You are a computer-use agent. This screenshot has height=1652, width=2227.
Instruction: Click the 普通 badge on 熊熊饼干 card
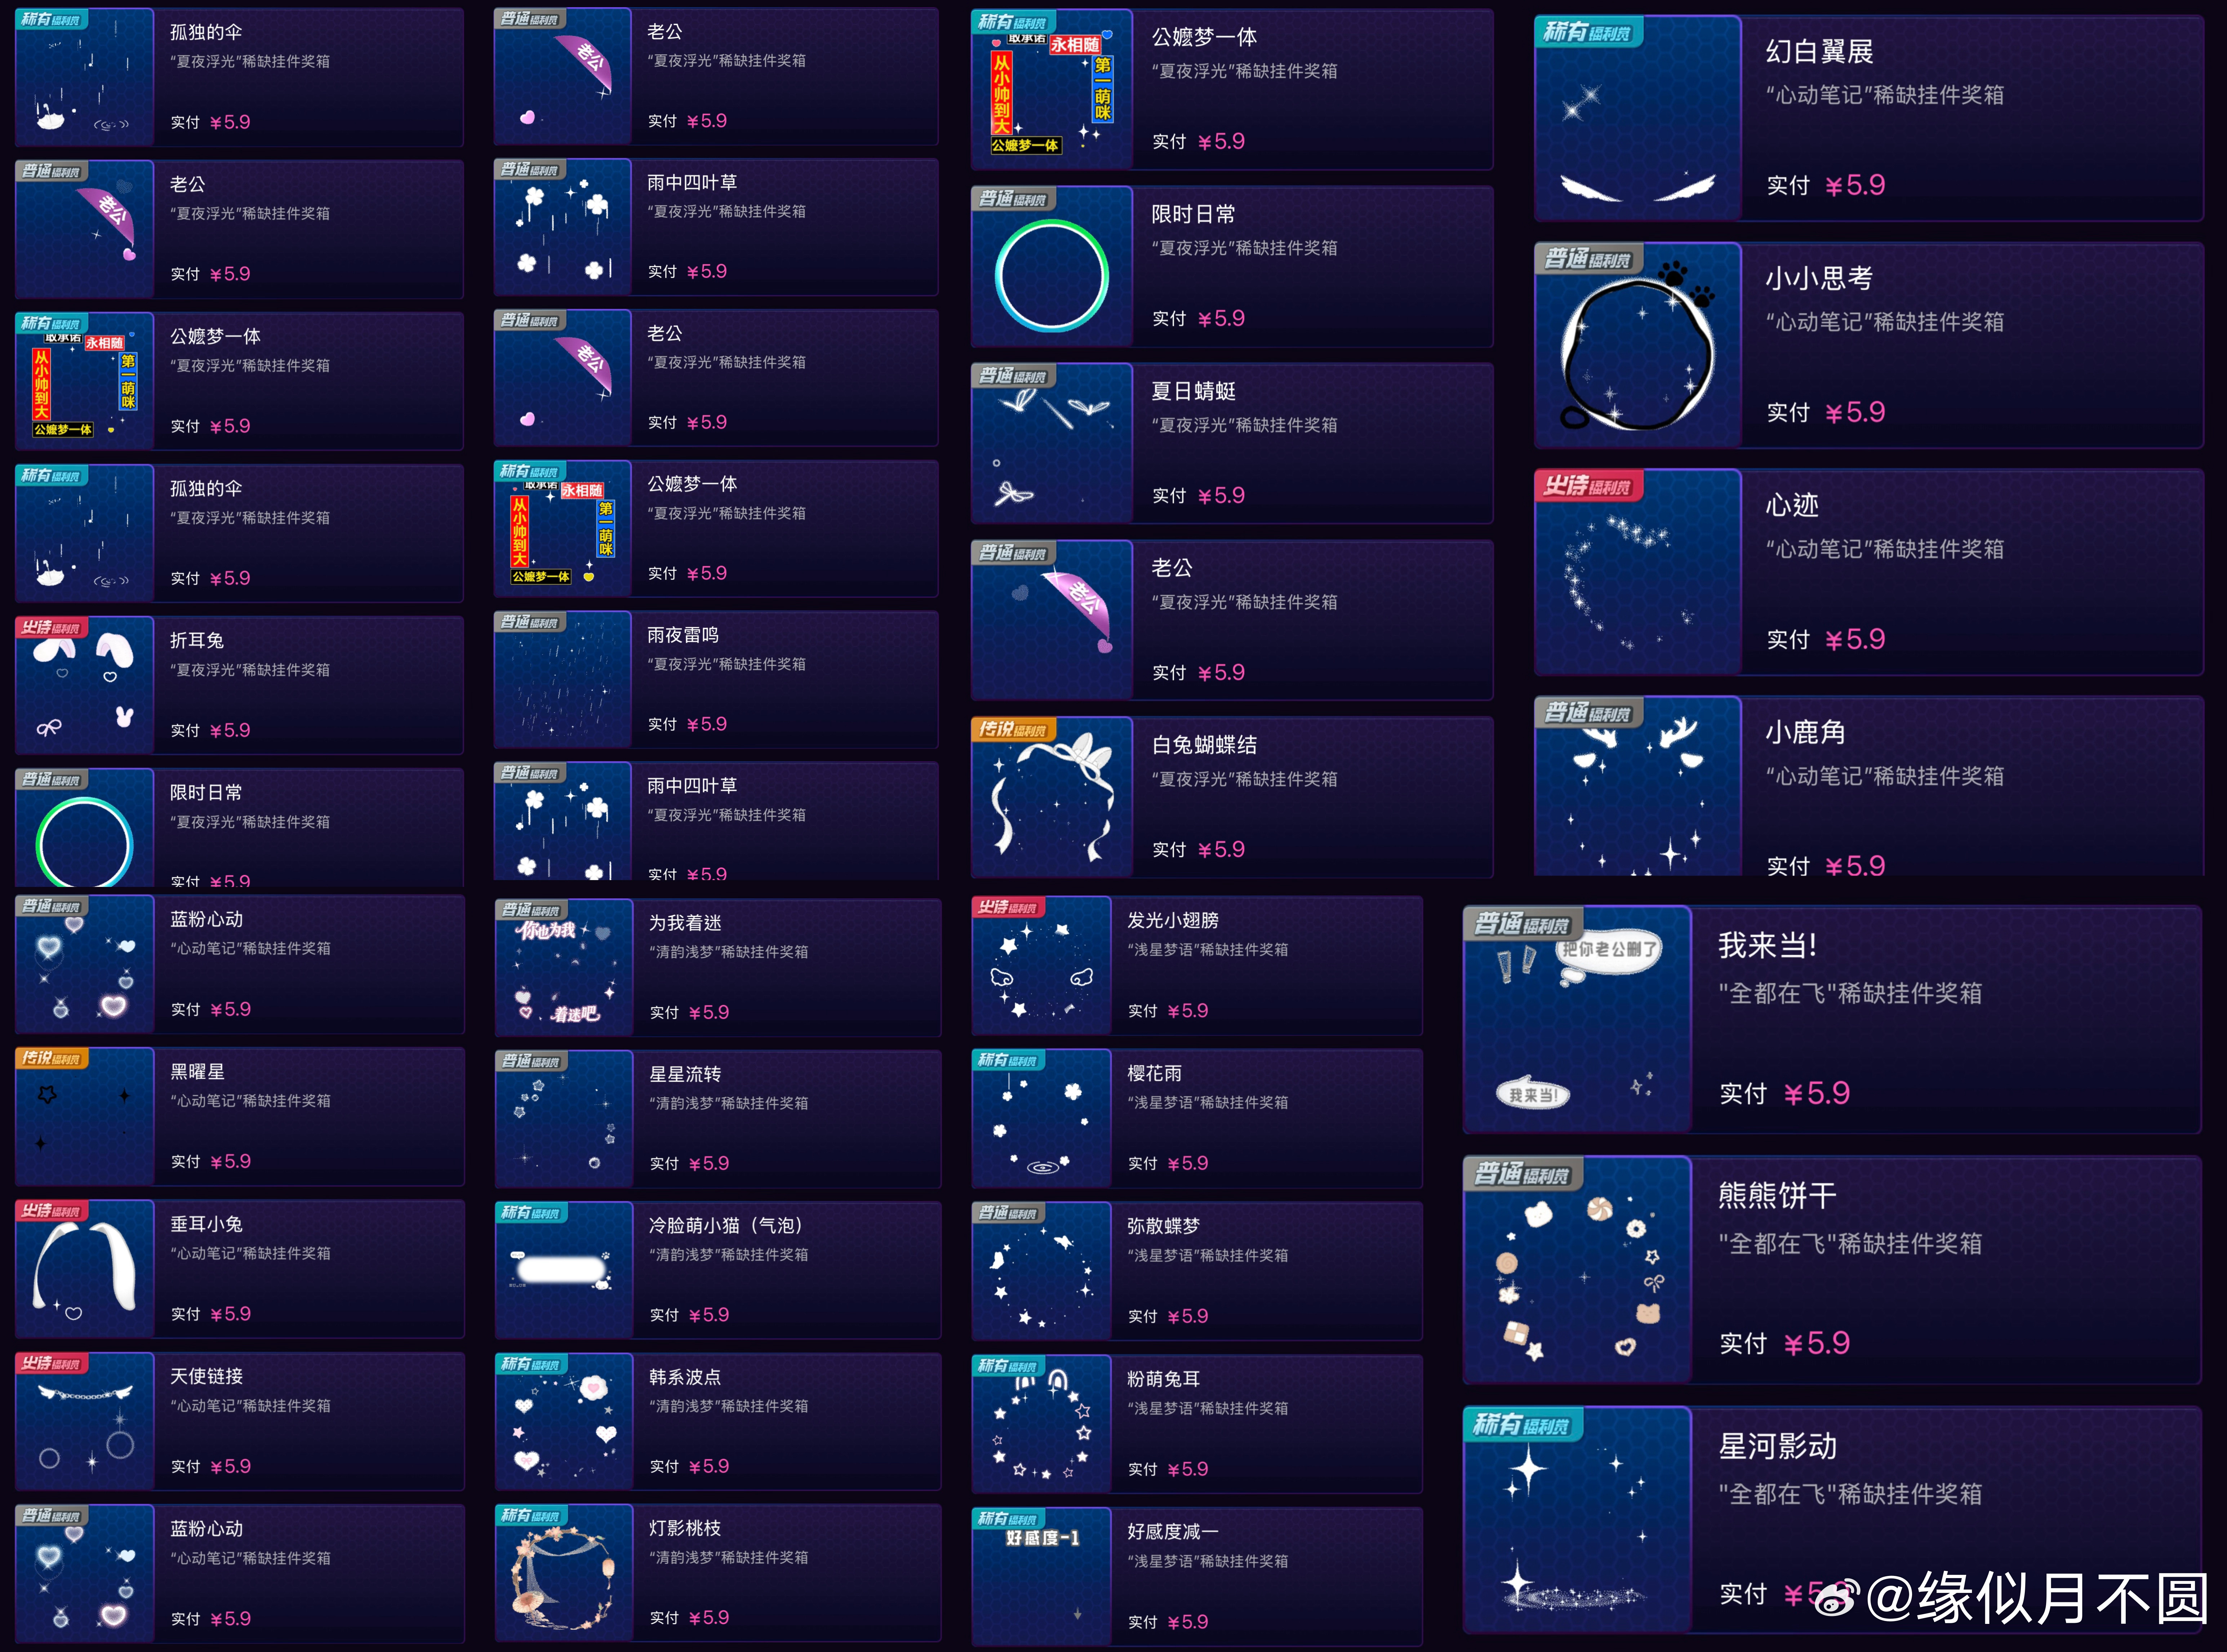[x=1523, y=1174]
